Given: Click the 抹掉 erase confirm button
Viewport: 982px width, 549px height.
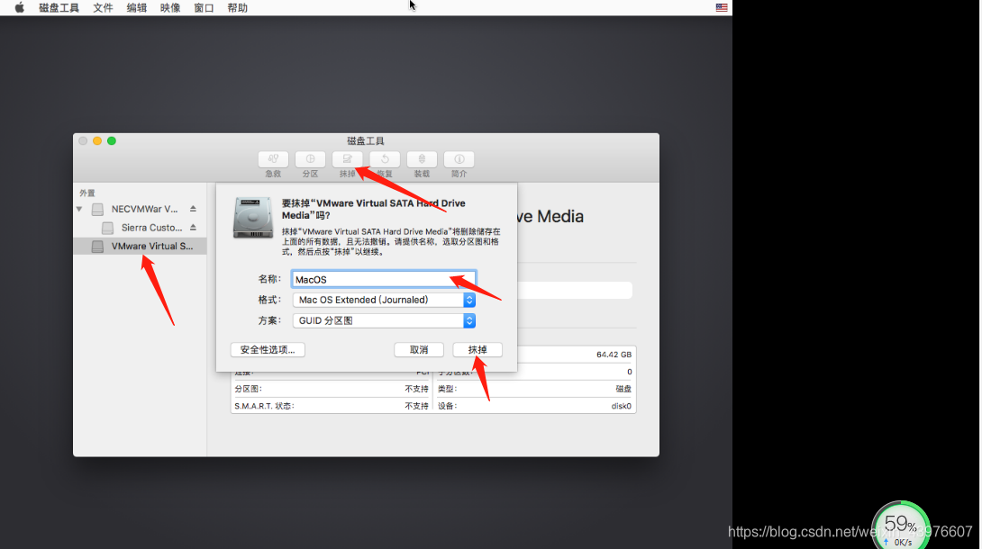Looking at the screenshot, I should coord(477,349).
